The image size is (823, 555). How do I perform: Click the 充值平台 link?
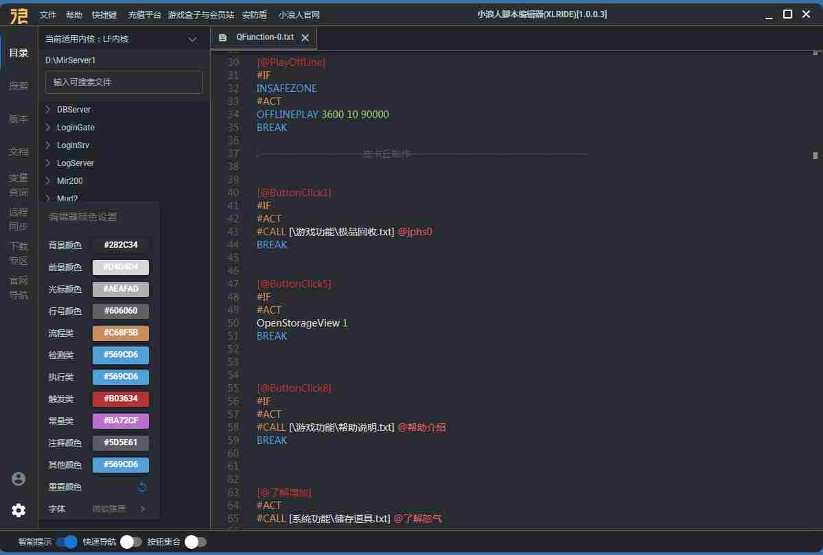pos(145,15)
